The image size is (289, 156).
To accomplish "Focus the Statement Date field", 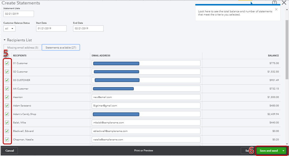I will click(x=19, y=14).
